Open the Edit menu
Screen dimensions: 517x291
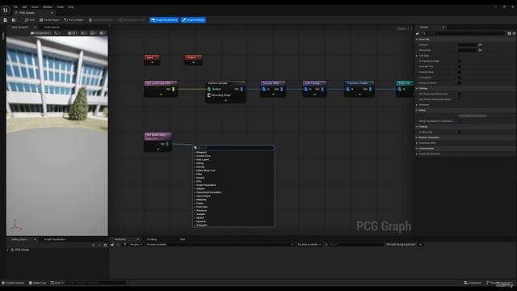tap(24, 7)
